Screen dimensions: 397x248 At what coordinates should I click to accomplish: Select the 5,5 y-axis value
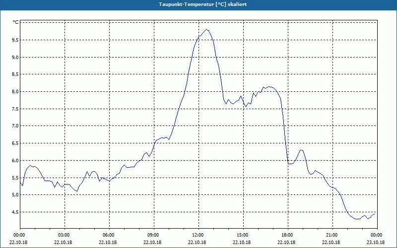tap(15, 178)
